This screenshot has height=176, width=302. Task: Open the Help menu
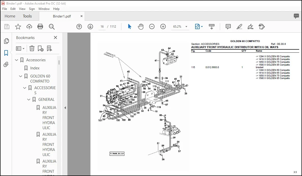(x=56, y=9)
